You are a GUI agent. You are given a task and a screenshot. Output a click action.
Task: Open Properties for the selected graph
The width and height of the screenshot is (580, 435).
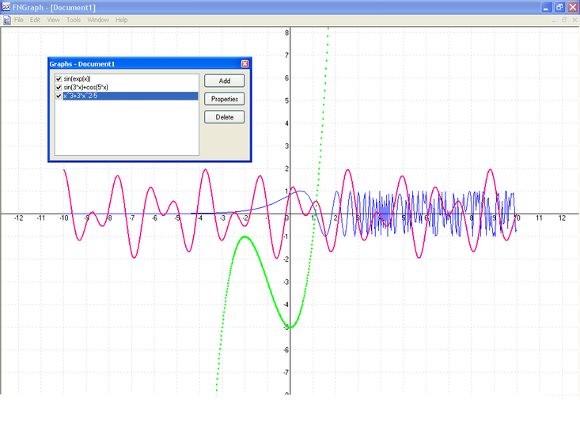click(x=225, y=99)
